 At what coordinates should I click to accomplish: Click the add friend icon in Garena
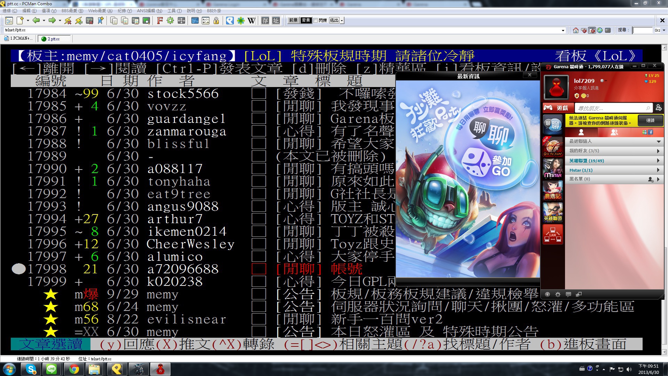point(658,108)
